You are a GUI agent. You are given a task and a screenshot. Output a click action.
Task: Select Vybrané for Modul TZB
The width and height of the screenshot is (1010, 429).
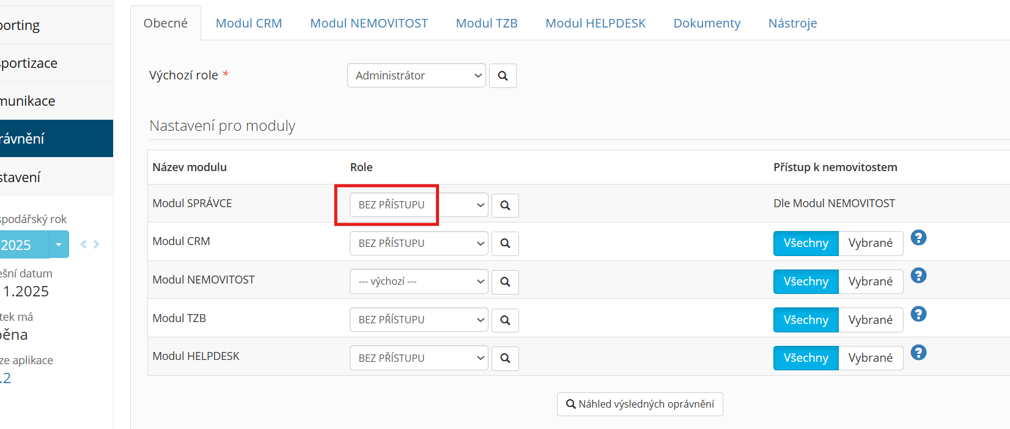coord(871,320)
